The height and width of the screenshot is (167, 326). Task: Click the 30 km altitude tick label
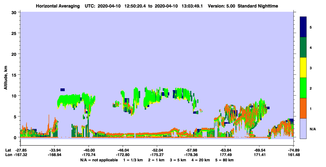pyautogui.click(x=14, y=12)
